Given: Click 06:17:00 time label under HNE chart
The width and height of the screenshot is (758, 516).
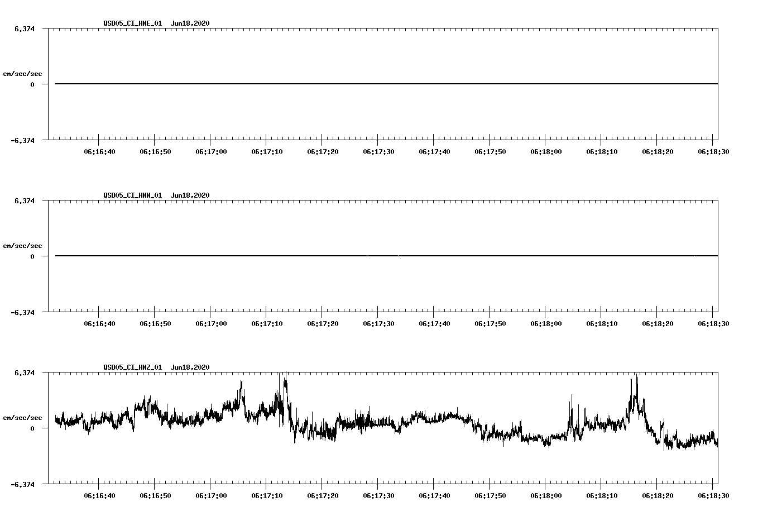Looking at the screenshot, I should click(x=211, y=151).
